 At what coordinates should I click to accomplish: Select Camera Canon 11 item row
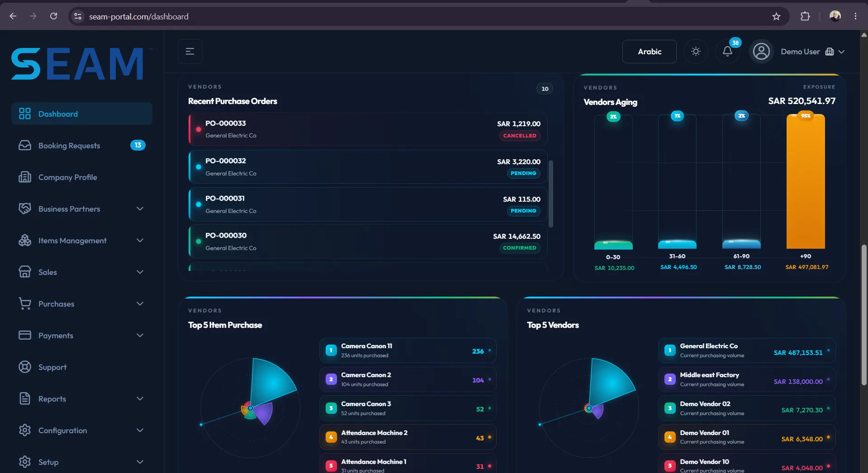point(408,350)
